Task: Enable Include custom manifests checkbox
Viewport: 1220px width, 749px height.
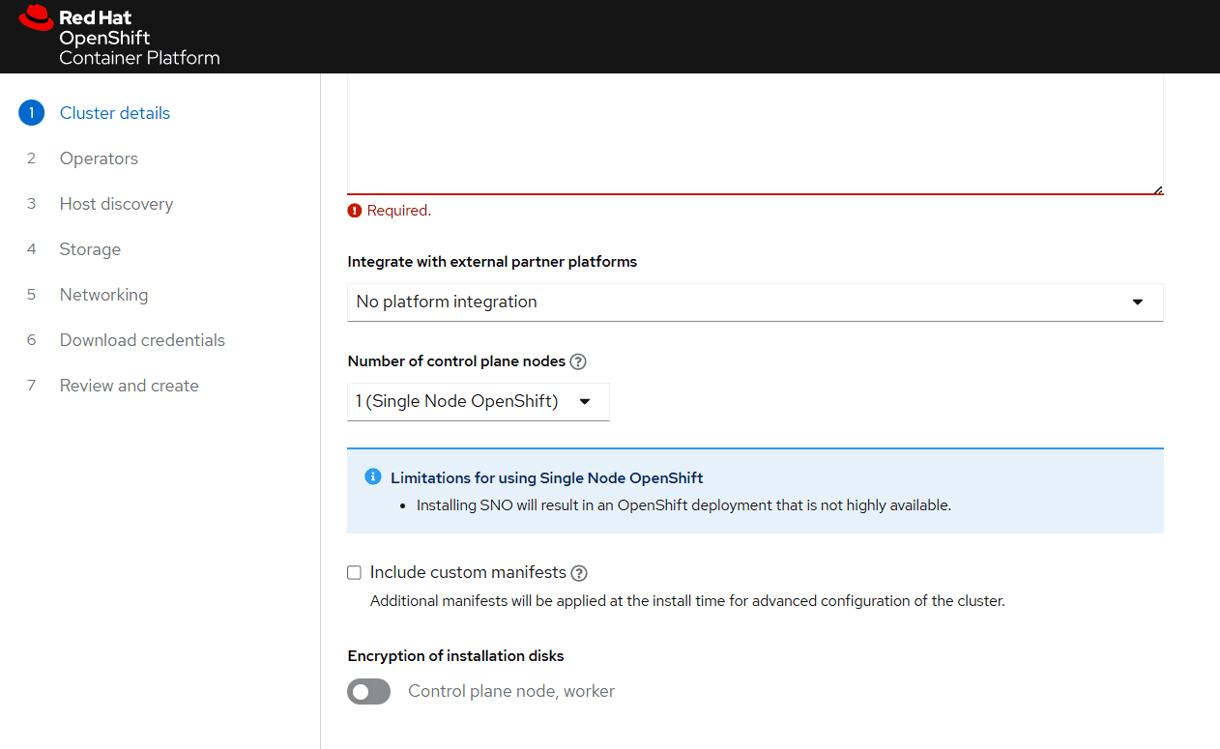Action: [x=354, y=573]
